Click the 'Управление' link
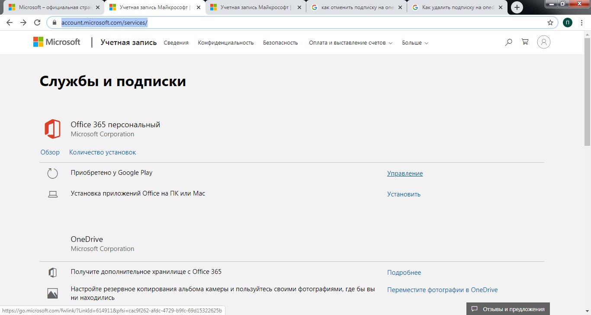The image size is (591, 315). [x=405, y=174]
